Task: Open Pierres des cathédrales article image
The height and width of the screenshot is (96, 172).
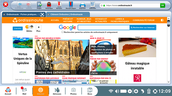Action: coord(62,57)
